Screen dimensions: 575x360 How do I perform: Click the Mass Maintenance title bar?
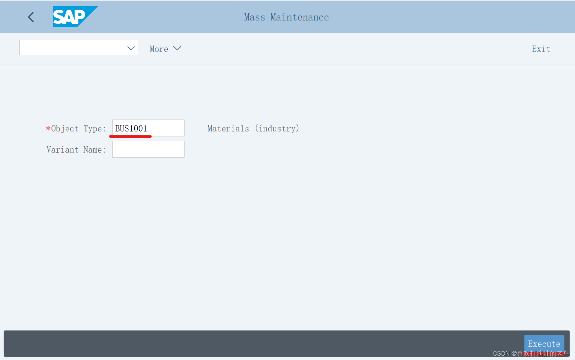point(286,17)
